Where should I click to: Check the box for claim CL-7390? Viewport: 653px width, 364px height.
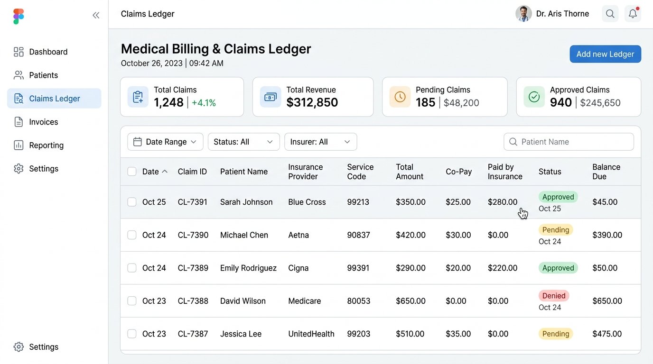point(132,235)
